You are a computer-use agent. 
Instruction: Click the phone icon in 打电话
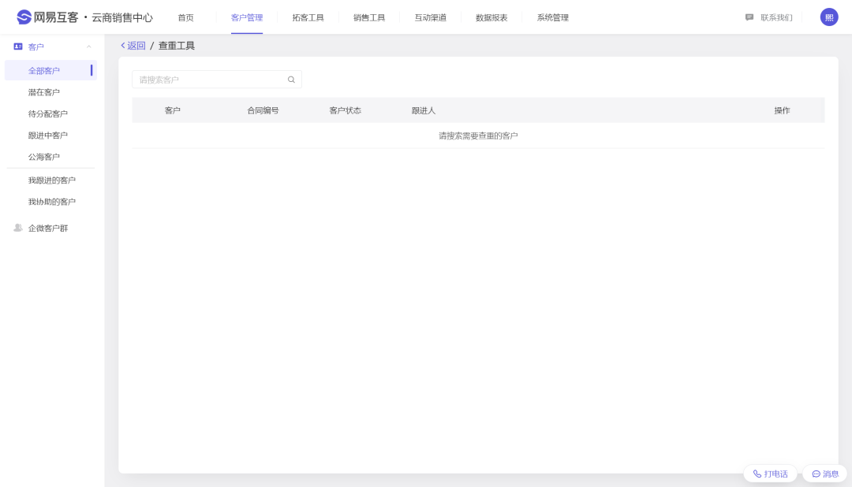(x=757, y=474)
